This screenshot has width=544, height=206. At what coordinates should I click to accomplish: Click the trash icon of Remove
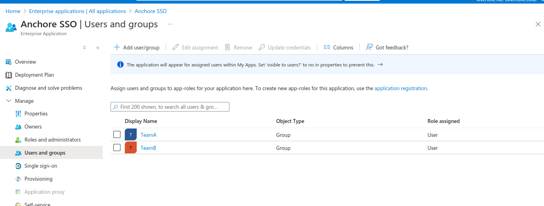227,47
